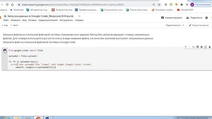Open file explorer folder in taskbar
Screen dimensions: 212x119
[x=17, y=118]
